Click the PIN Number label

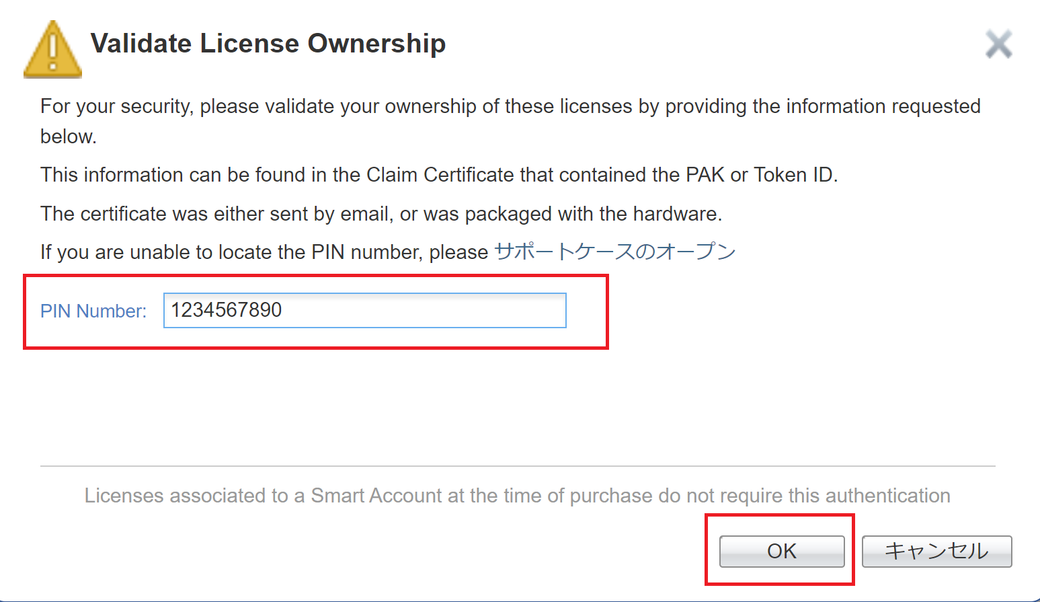pyautogui.click(x=93, y=311)
